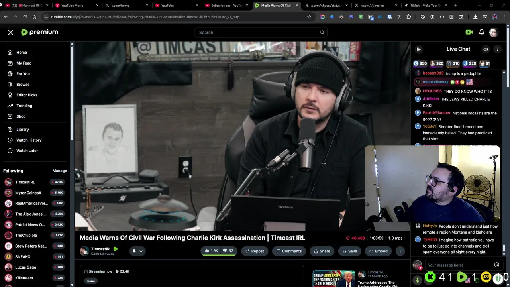Click the Embed button
This screenshot has width=510, height=287.
[378, 251]
